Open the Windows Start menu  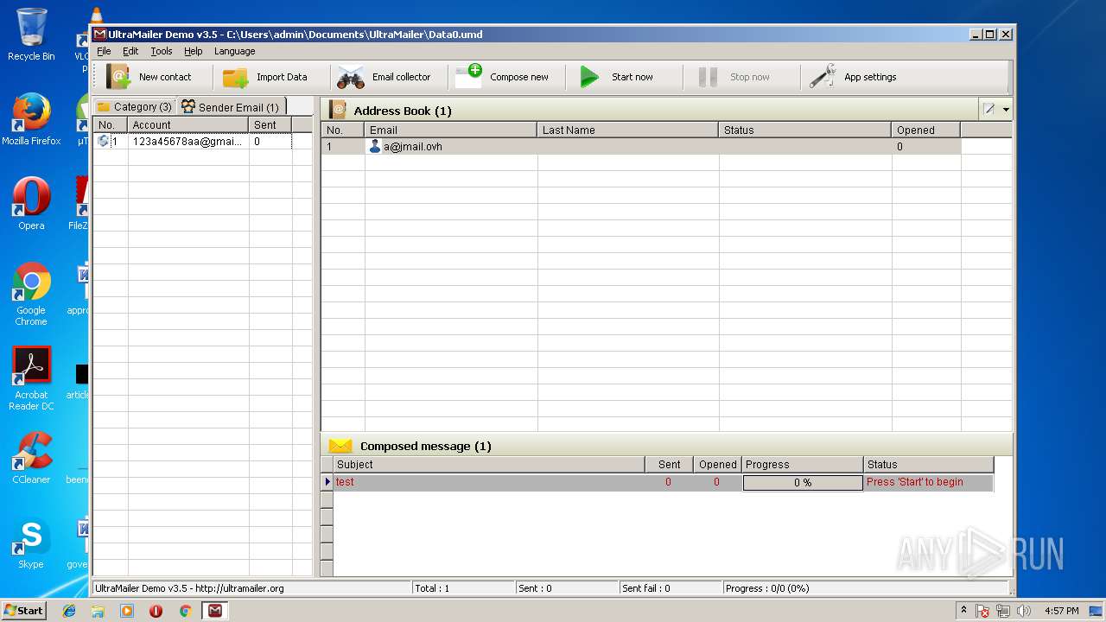[23, 610]
